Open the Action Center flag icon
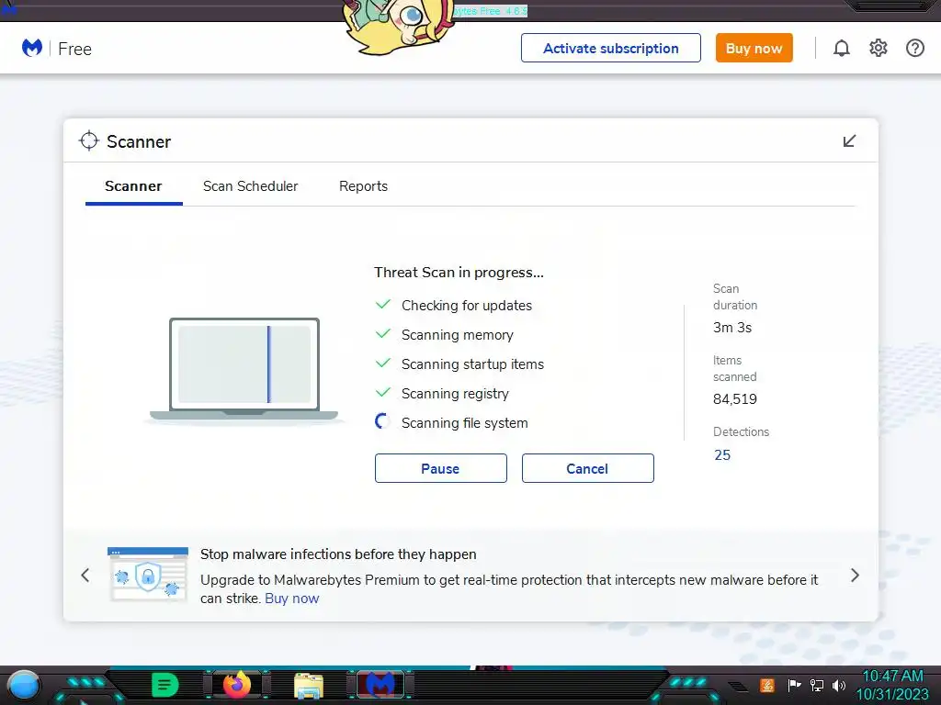The height and width of the screenshot is (705, 941). [x=794, y=685]
